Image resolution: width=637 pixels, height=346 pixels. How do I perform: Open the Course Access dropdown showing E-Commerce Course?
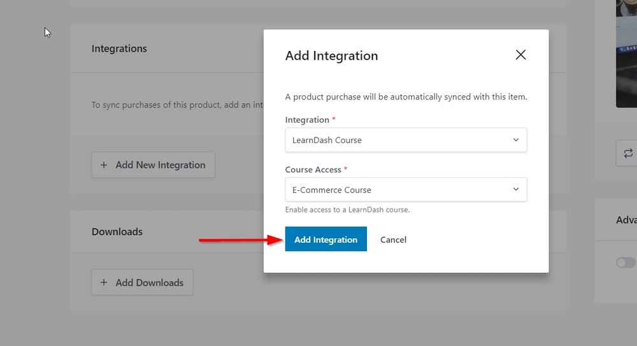406,190
